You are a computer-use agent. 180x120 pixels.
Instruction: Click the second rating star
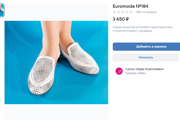click(x=118, y=12)
